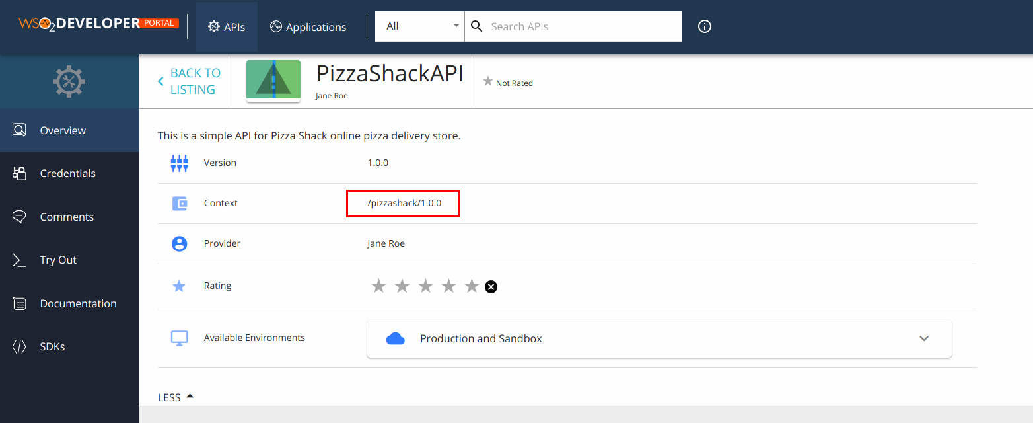
Task: Click the Overview magnifier icon
Action: [20, 130]
